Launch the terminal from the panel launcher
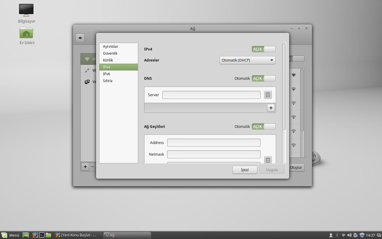The image size is (382, 239). [42, 235]
